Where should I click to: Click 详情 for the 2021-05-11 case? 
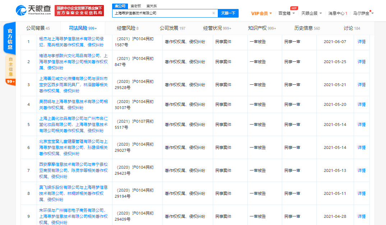362,193
